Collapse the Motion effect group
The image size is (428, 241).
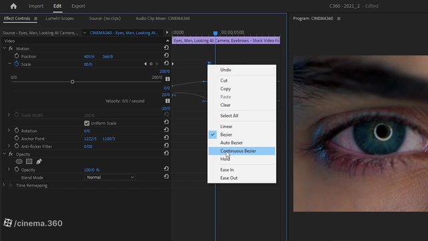click(5, 48)
